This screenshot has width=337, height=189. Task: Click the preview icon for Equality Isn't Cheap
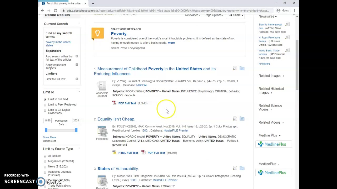tap(235, 119)
